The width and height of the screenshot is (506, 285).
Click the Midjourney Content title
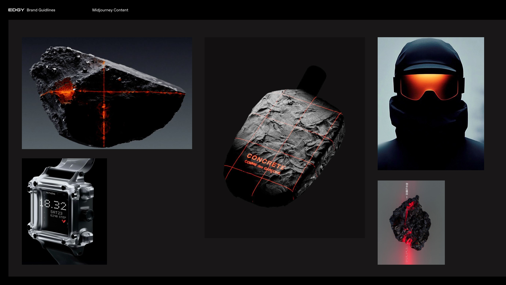[x=110, y=10]
